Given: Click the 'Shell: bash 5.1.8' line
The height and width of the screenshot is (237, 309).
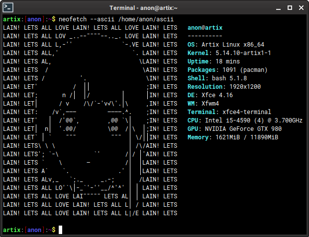Looking at the screenshot, I should click(217, 78).
